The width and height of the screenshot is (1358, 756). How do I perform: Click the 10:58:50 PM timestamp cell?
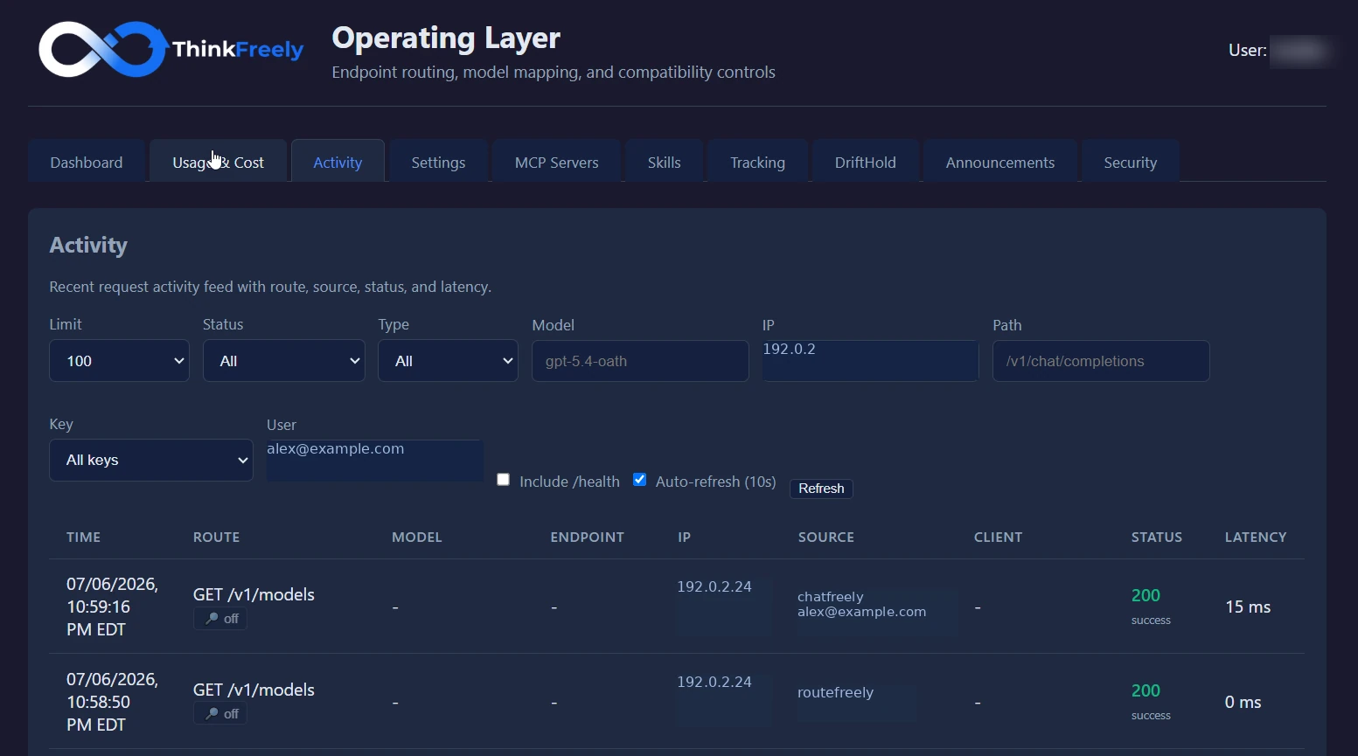click(x=113, y=702)
